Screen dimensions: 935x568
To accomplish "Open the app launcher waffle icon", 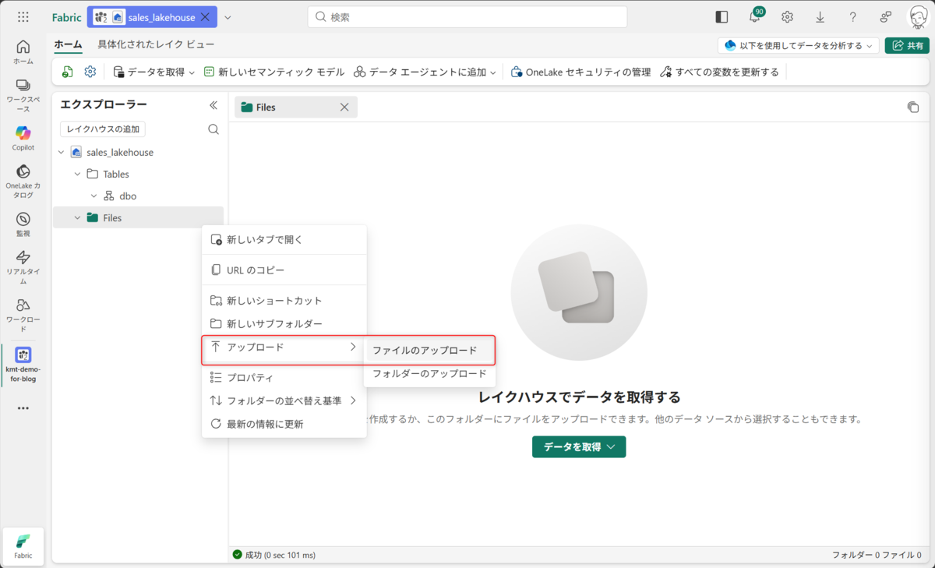I will tap(23, 17).
